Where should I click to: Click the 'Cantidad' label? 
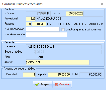point(11,74)
